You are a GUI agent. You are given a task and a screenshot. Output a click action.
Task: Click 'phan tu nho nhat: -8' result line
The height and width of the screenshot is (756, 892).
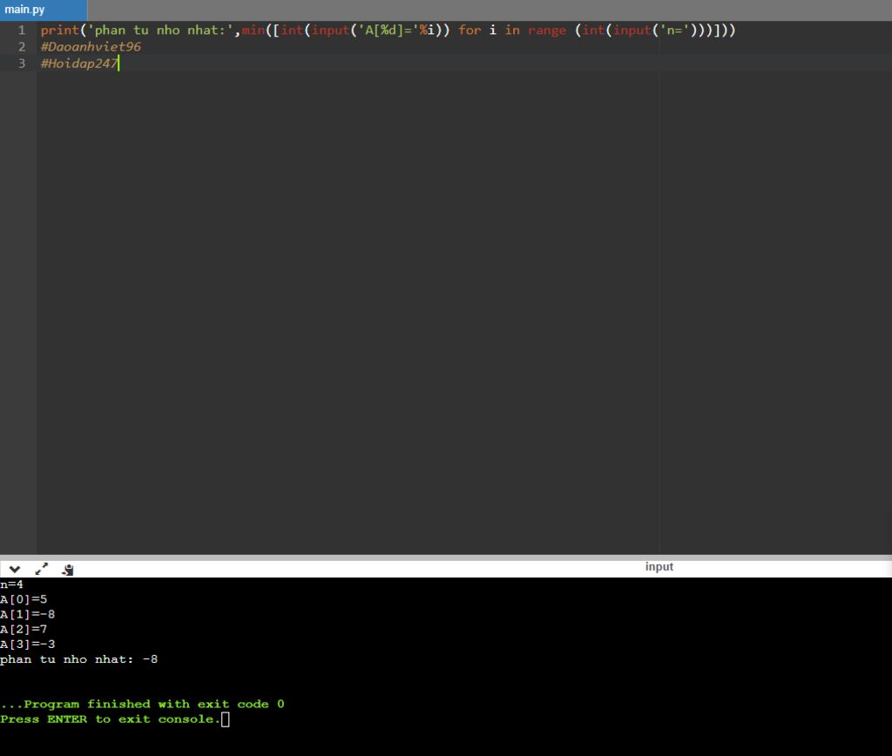click(78, 659)
